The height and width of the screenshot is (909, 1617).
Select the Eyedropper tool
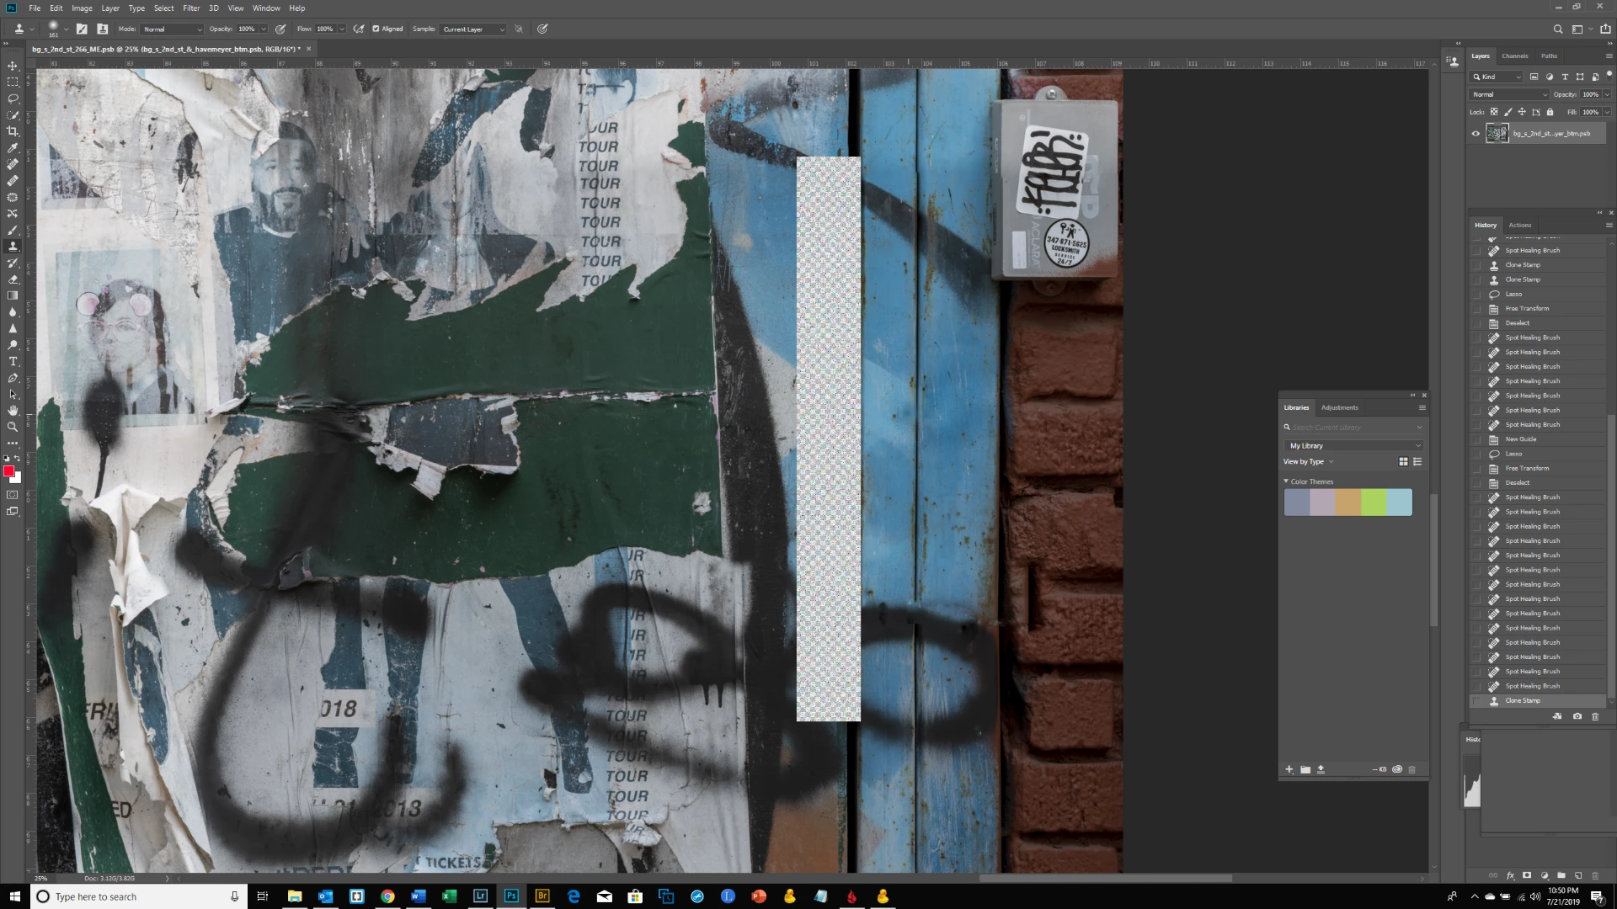coord(13,148)
